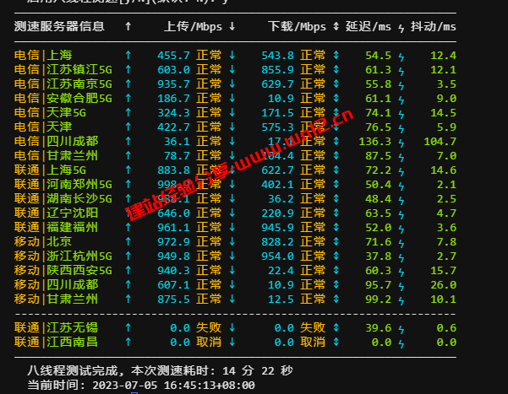Image resolution: width=508 pixels, height=394 pixels.
Task: Click latency value 99.2
Action: [x=379, y=300]
